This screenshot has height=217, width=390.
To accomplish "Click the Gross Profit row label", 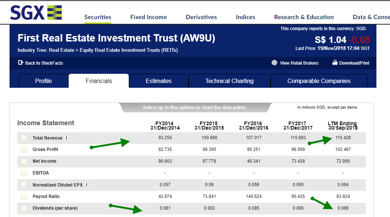I will (45, 149).
